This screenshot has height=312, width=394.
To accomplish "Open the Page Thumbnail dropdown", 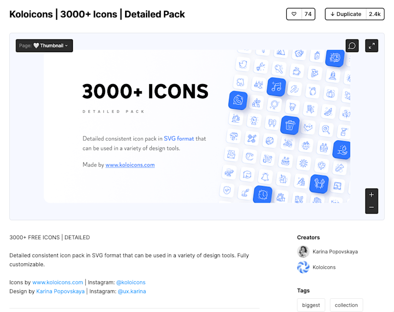I will coord(44,46).
